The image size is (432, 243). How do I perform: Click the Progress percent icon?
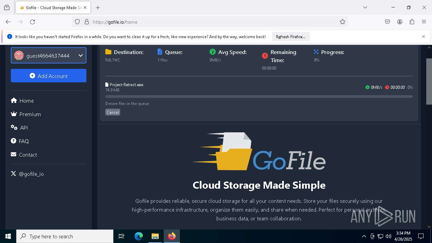pyautogui.click(x=316, y=52)
